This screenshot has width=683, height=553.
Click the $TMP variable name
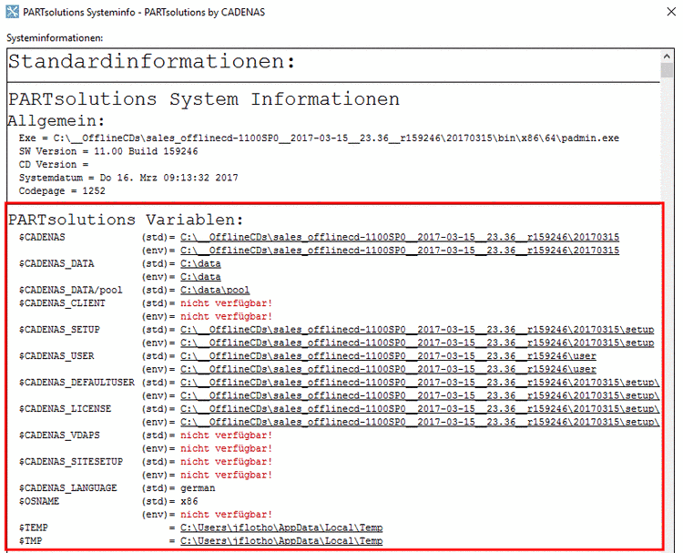coord(30,541)
